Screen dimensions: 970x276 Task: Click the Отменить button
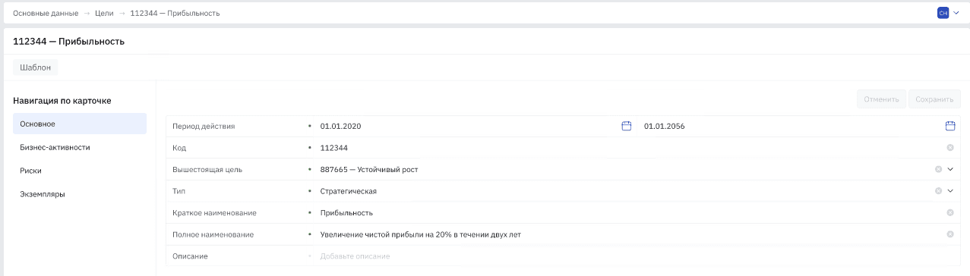881,99
